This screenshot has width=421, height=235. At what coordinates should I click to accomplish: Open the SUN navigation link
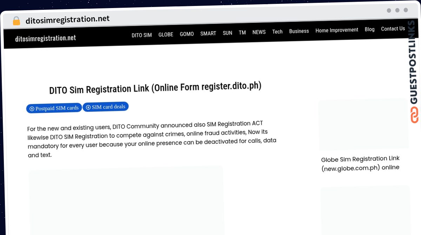[227, 33]
